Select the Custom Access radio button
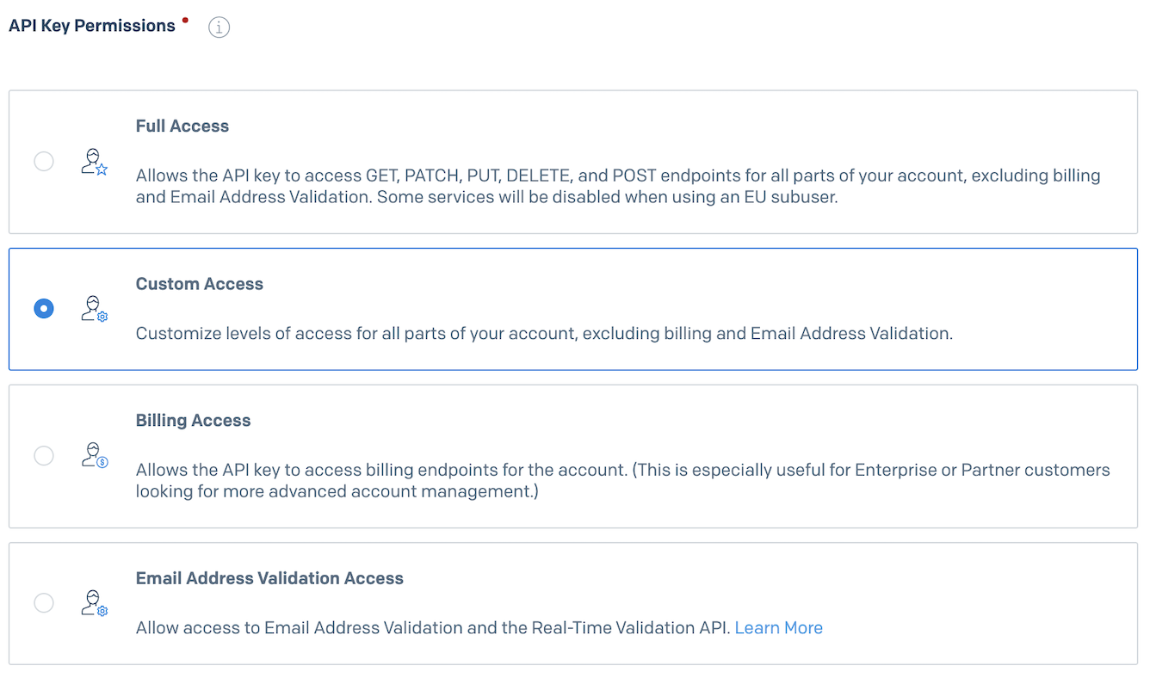This screenshot has width=1150, height=678. coord(44,308)
